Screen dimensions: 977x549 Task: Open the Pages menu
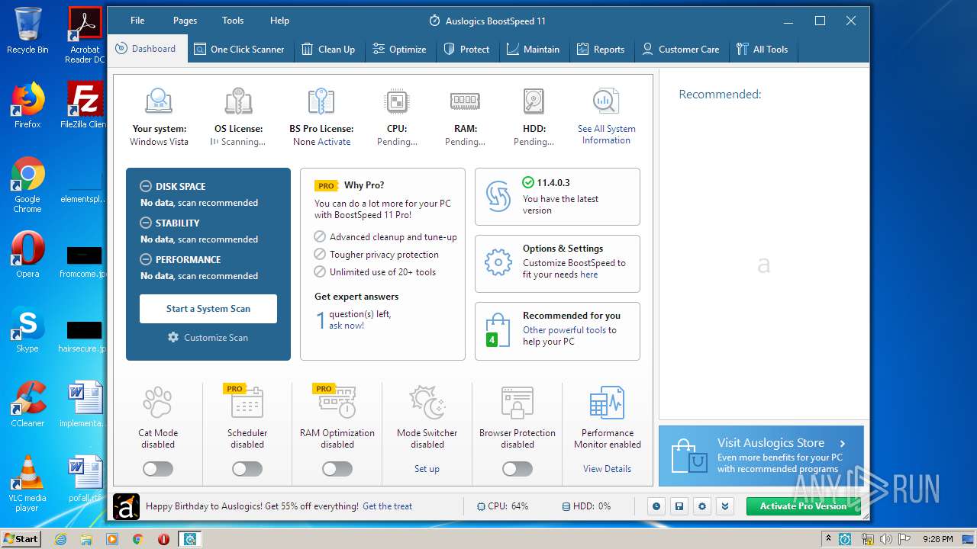(x=185, y=21)
